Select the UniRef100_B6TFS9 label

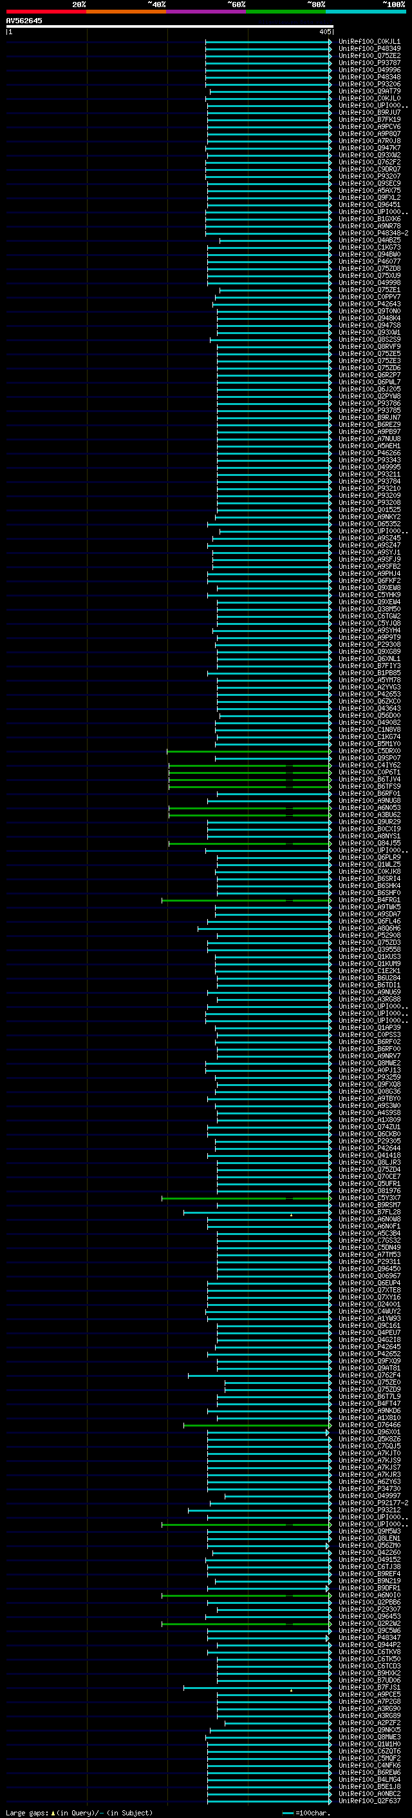(369, 786)
